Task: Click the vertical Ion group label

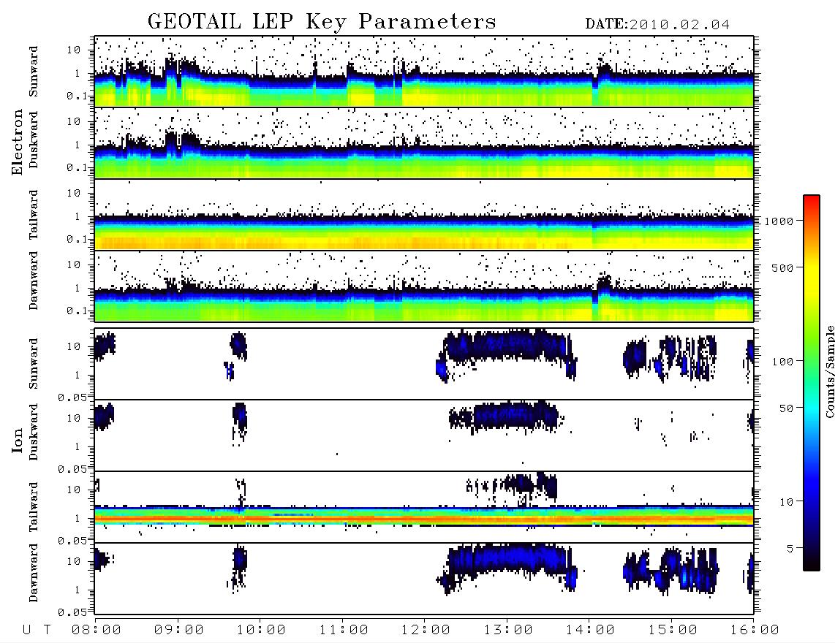Action: point(18,440)
